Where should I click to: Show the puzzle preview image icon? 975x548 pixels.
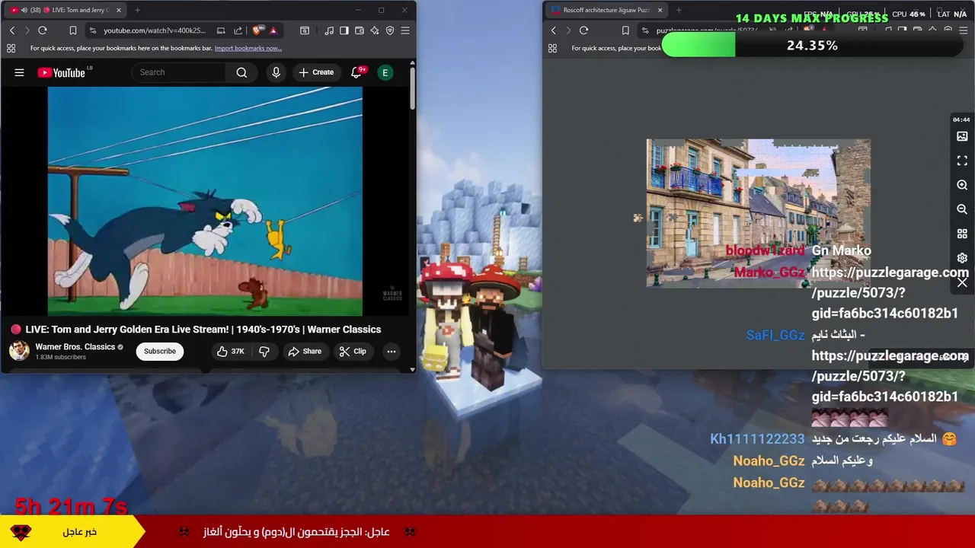962,136
